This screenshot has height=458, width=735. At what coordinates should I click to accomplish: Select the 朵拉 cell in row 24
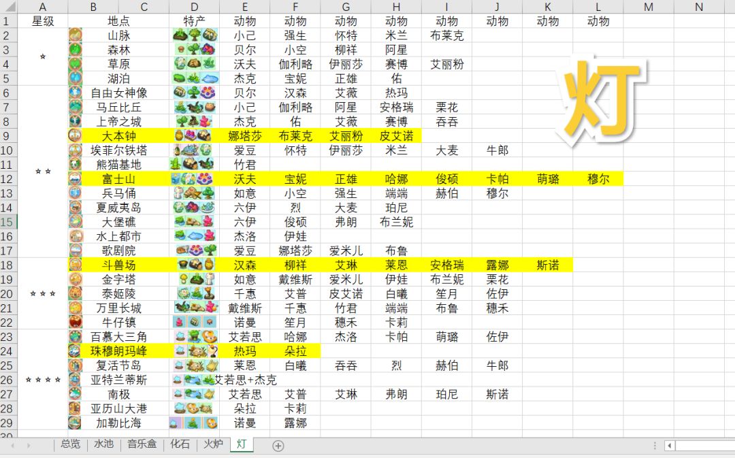(x=295, y=351)
